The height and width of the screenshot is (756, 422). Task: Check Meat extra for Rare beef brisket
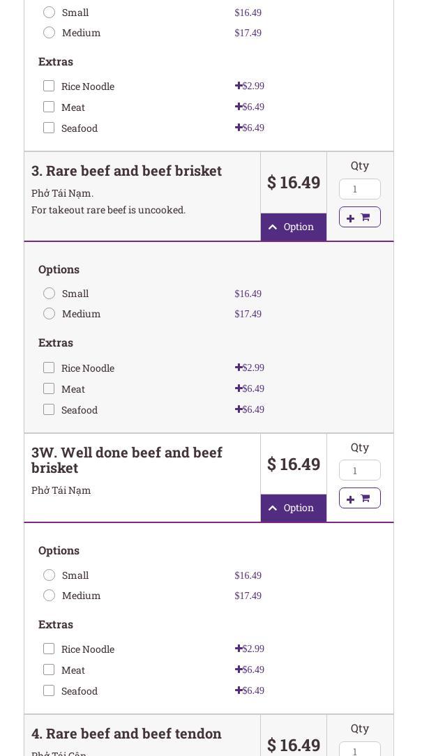coord(49,388)
